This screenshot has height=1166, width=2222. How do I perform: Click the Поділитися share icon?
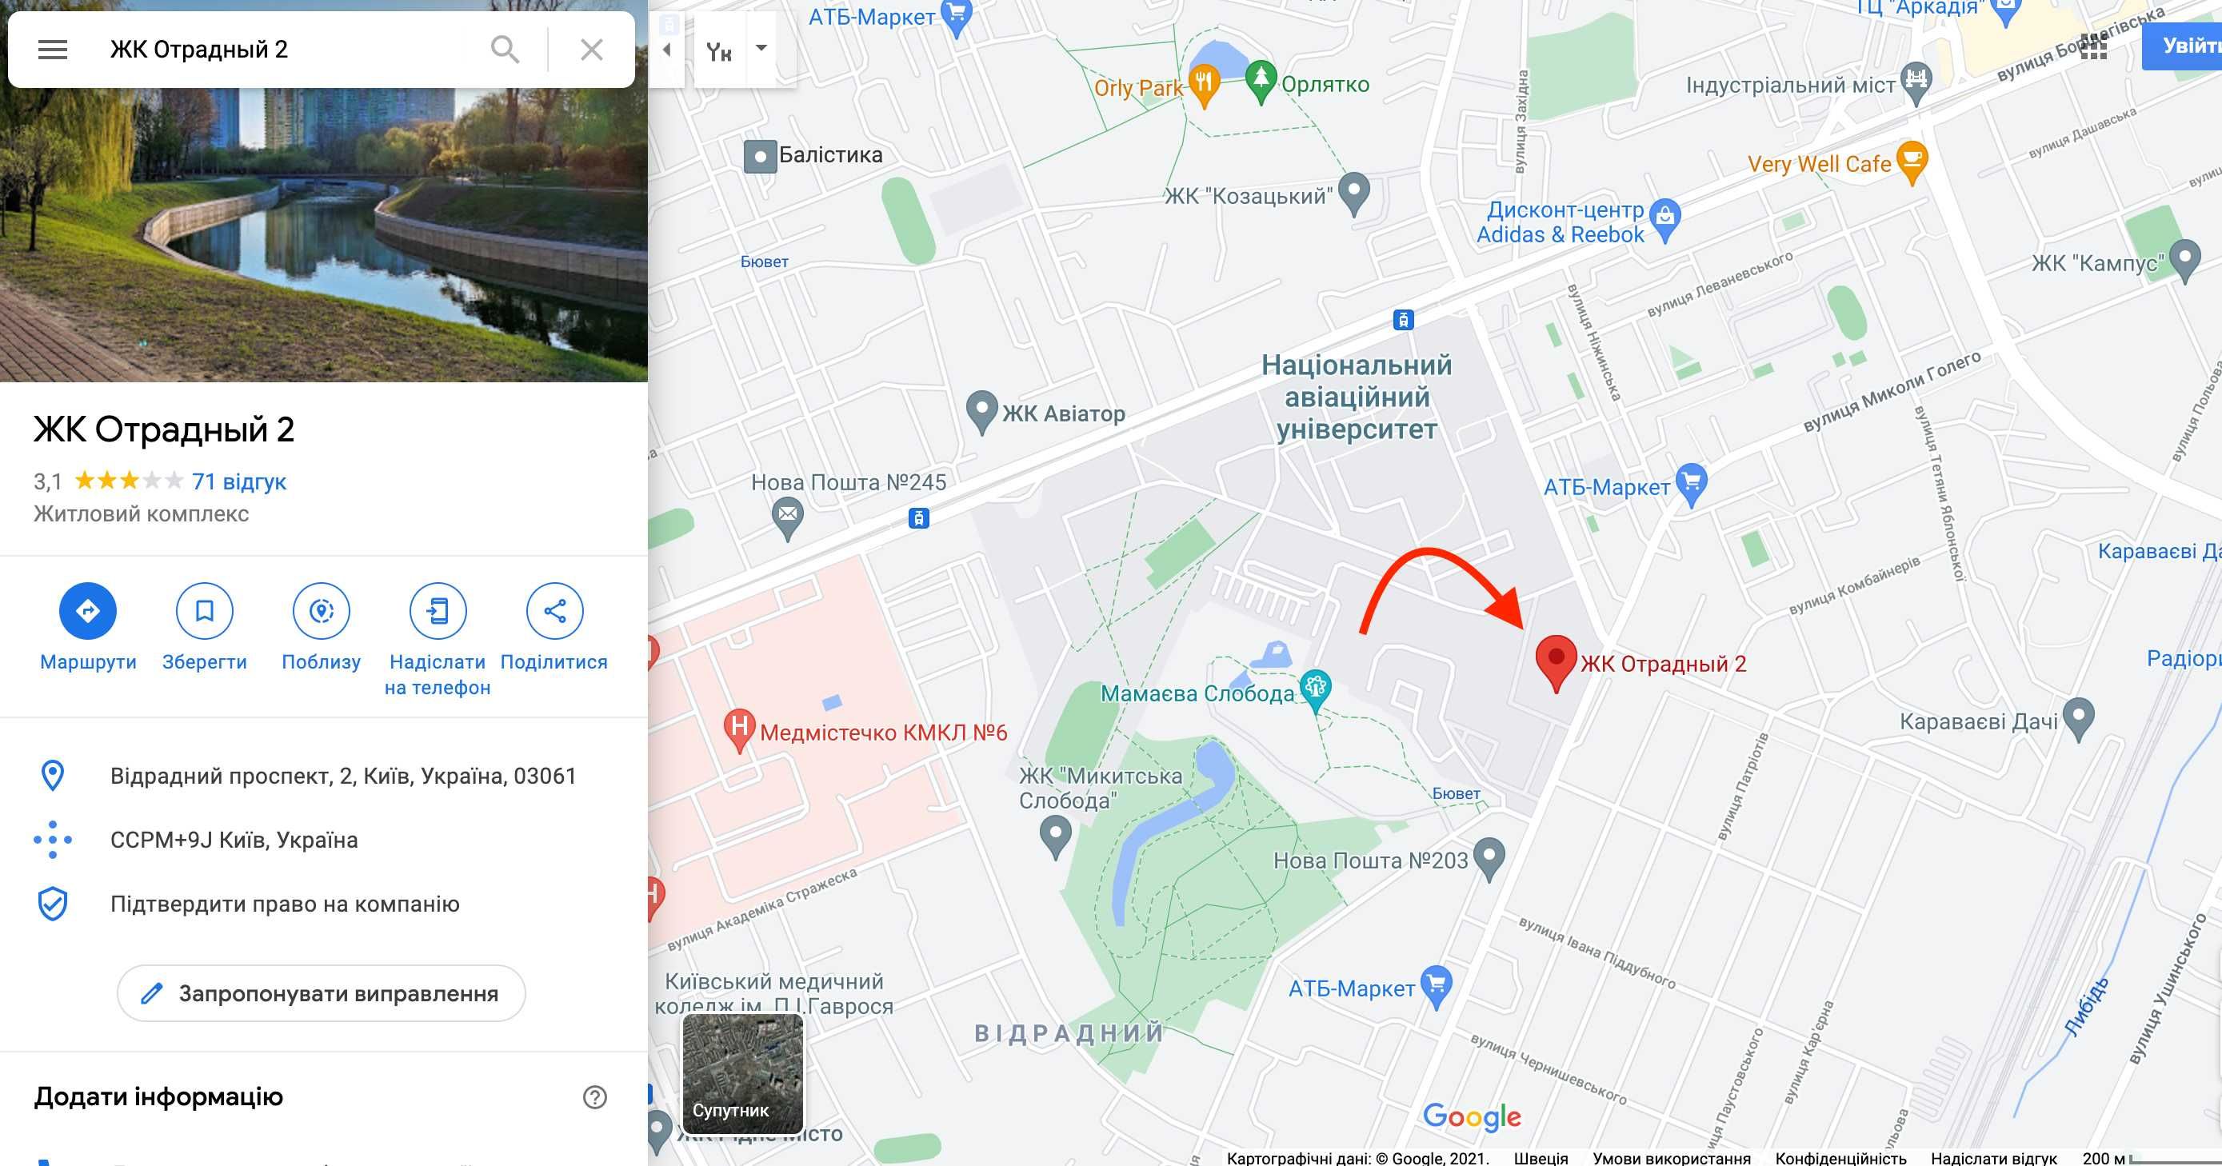click(554, 611)
